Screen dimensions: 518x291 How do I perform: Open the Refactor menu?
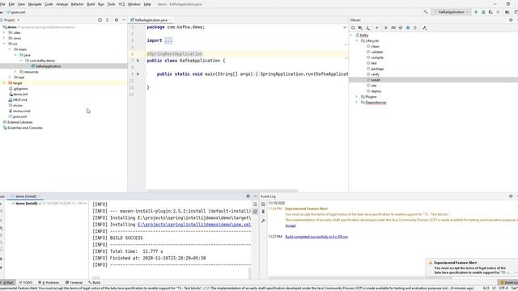[x=78, y=4]
